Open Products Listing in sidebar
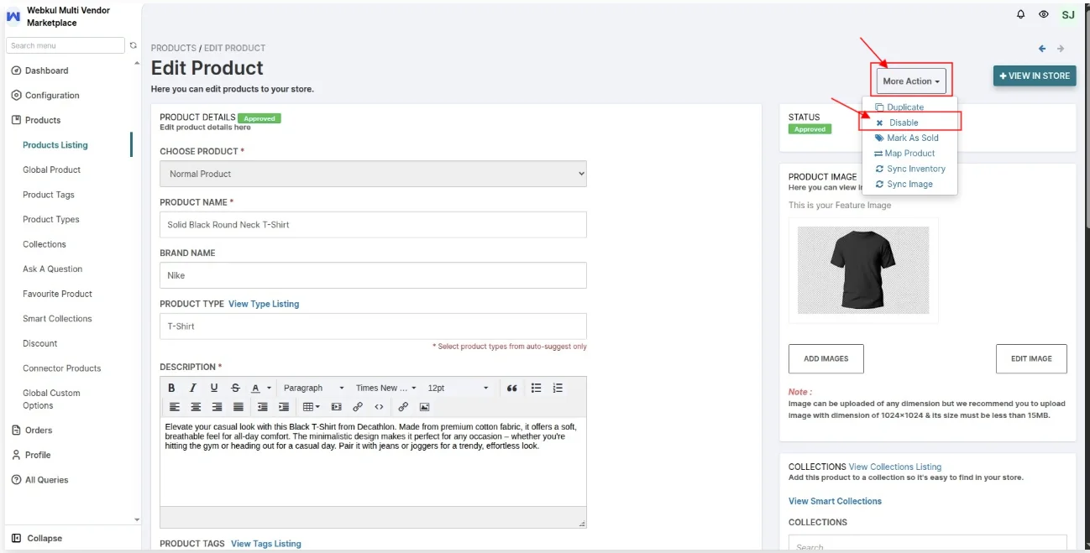This screenshot has width=1090, height=553. (x=55, y=145)
